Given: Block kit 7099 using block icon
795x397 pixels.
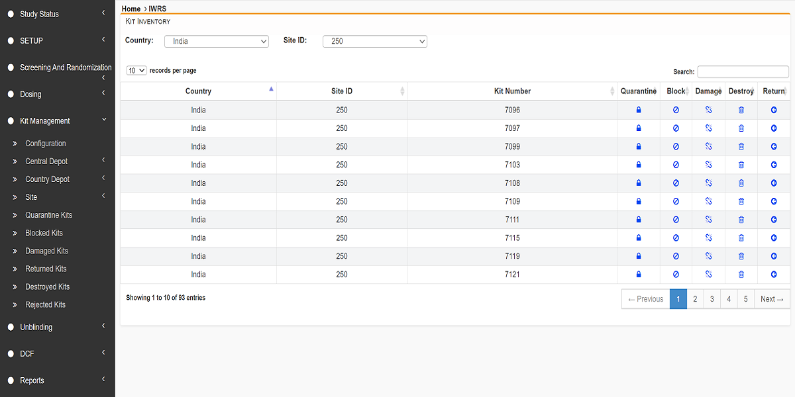Looking at the screenshot, I should (x=676, y=146).
